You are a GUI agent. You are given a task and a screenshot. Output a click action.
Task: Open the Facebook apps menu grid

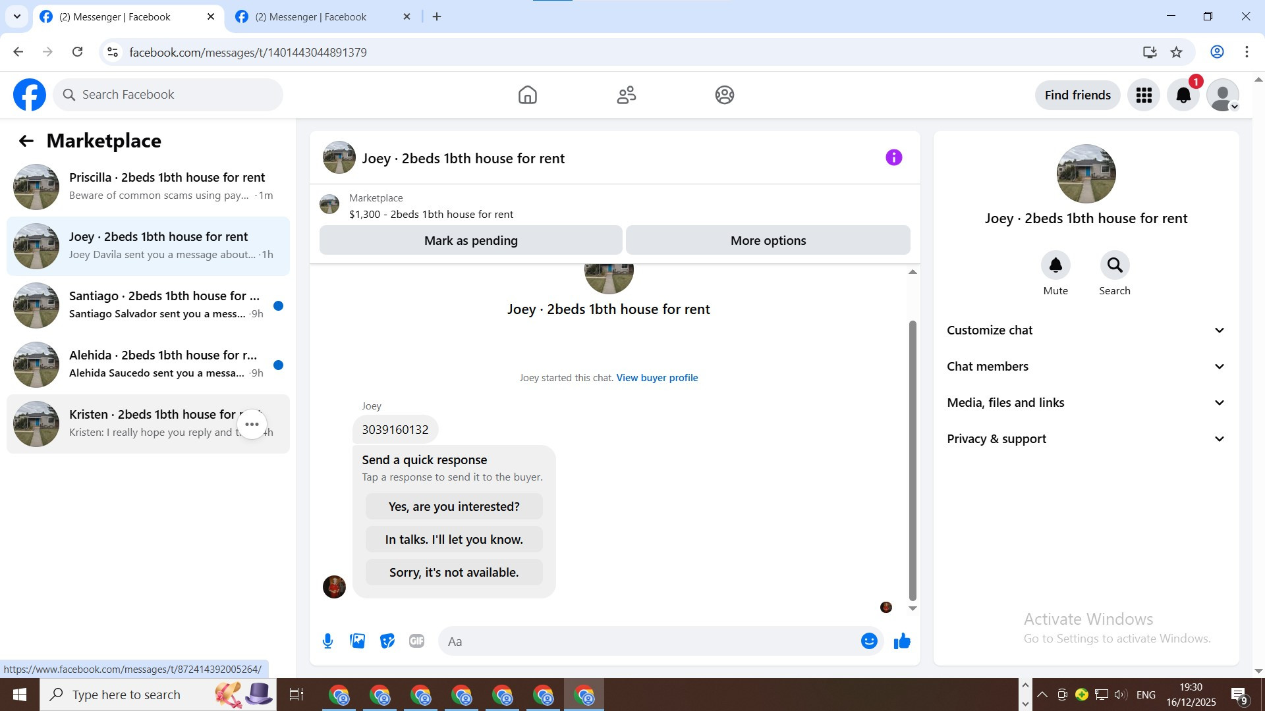tap(1144, 95)
